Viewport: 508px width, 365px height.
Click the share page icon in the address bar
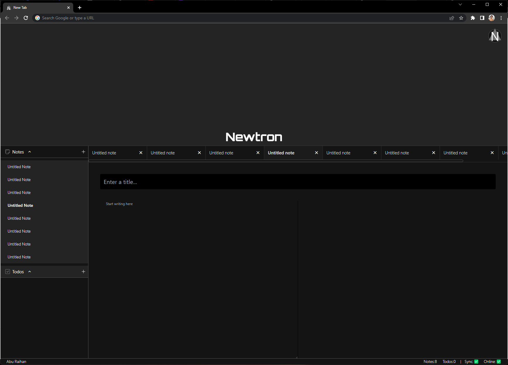[x=452, y=18]
